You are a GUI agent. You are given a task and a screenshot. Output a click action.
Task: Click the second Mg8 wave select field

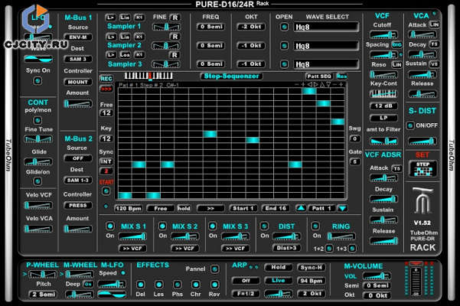pos(326,46)
